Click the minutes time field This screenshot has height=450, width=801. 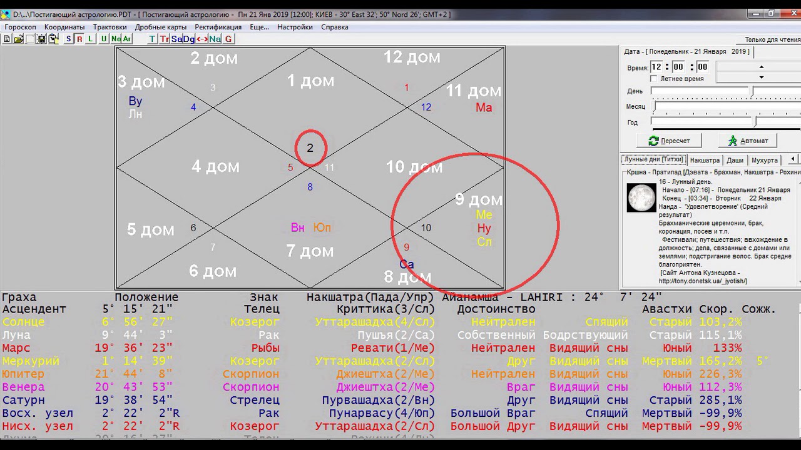pos(679,67)
